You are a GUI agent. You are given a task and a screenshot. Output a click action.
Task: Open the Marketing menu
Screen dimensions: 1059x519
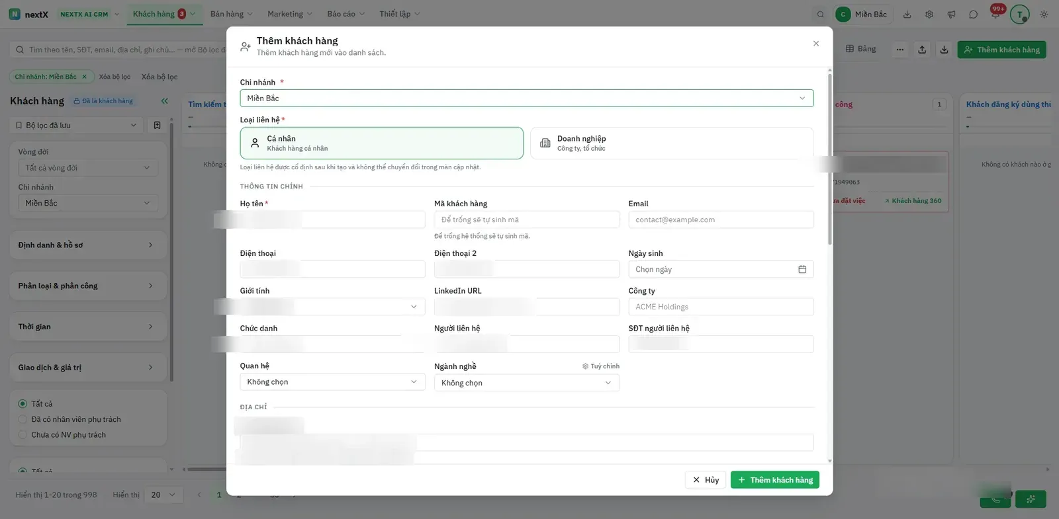click(x=289, y=14)
